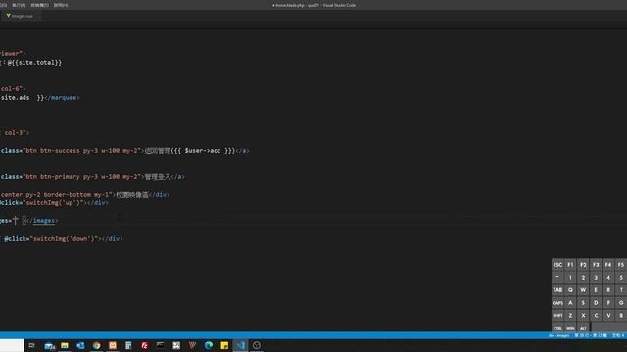Click the 校園映像區 text in the code
627x352 pixels.
(x=132, y=195)
